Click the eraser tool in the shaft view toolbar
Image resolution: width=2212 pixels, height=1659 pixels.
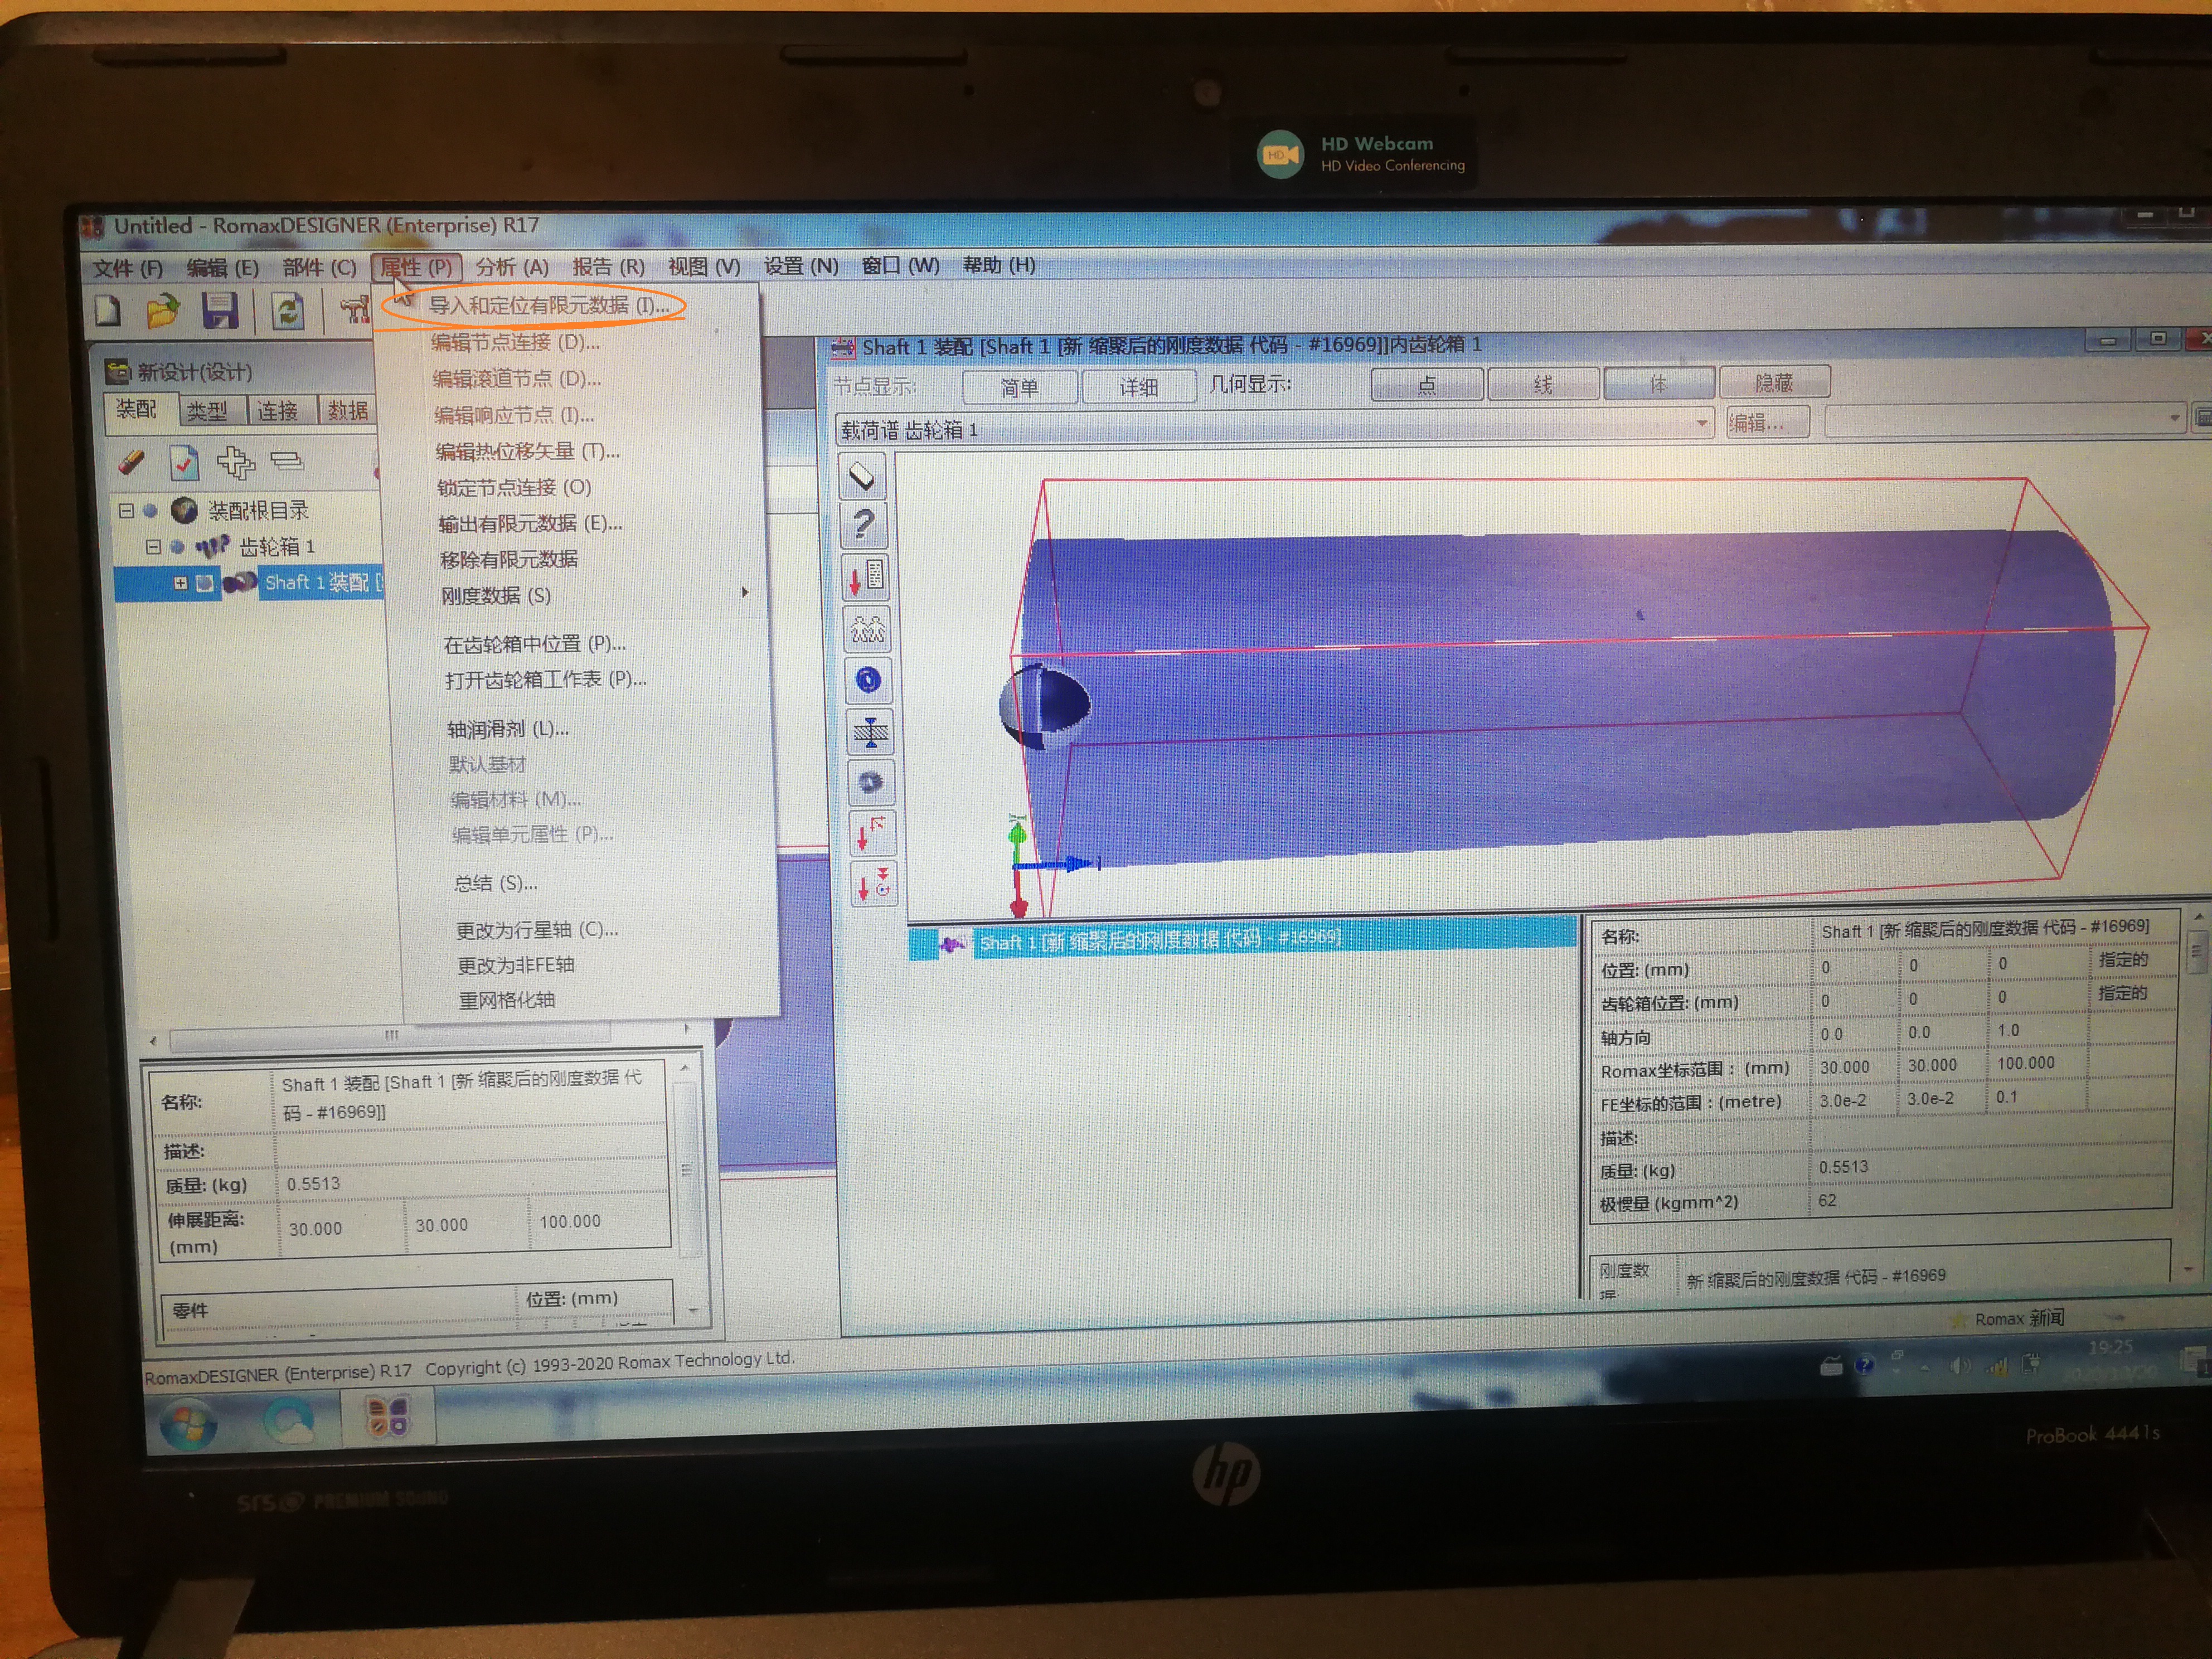[862, 476]
